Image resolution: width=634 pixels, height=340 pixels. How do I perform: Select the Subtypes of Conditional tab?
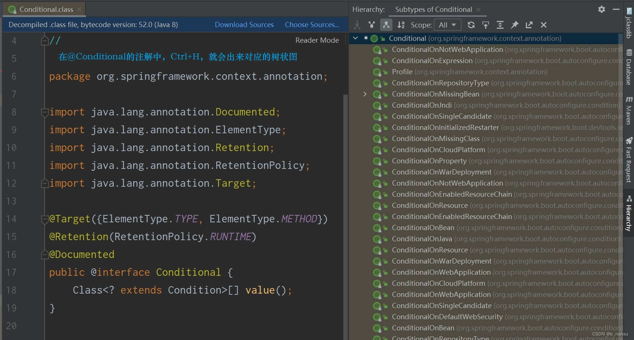[434, 9]
